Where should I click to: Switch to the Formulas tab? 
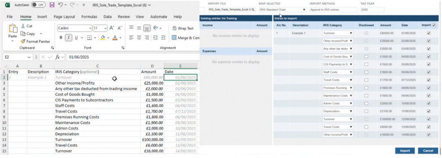(89, 17)
